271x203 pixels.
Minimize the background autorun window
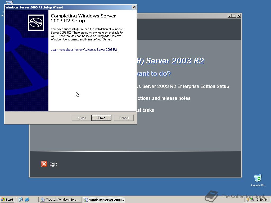[229, 16]
